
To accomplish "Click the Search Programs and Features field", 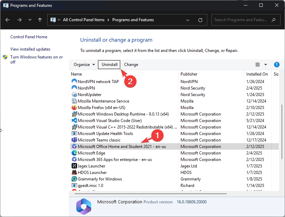I will (x=246, y=20).
